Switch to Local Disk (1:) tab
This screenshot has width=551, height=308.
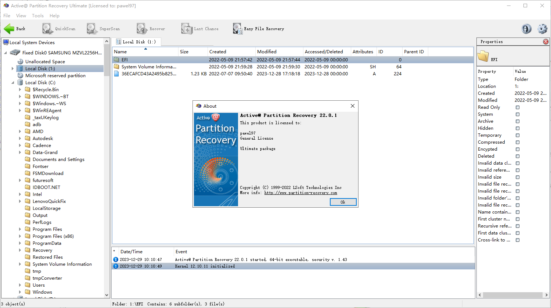(136, 42)
